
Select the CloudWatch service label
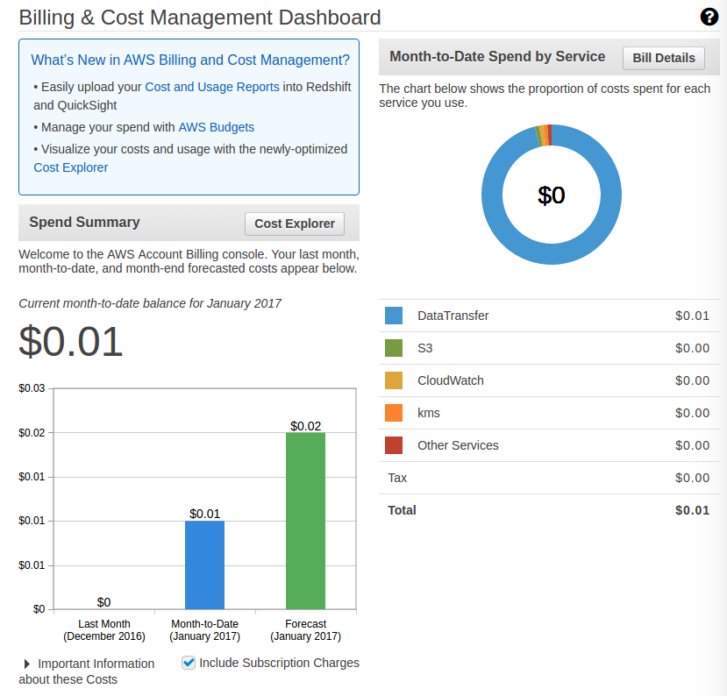[x=450, y=380]
